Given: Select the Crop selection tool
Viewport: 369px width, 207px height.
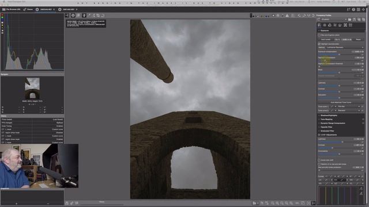Looking at the screenshot, I should 98,16.
